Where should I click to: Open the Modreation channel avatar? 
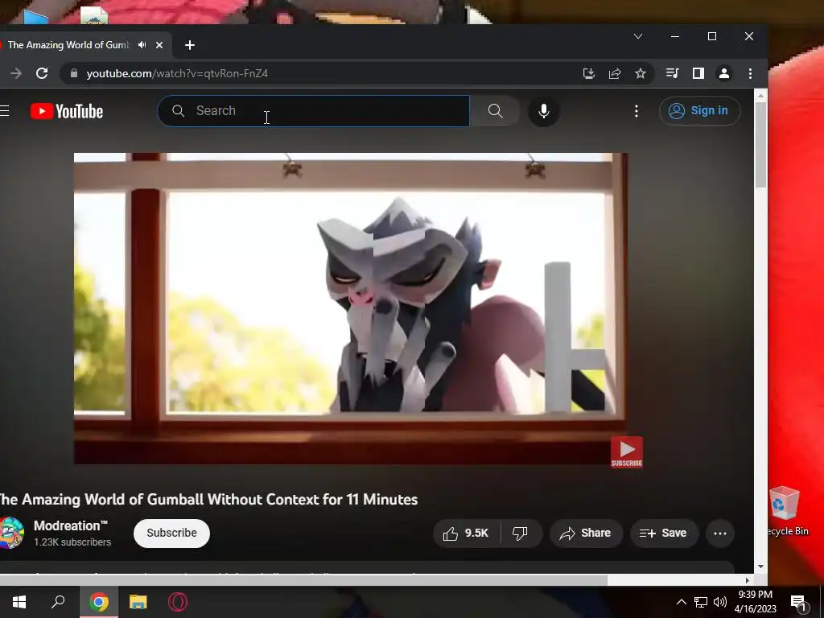pyautogui.click(x=10, y=533)
